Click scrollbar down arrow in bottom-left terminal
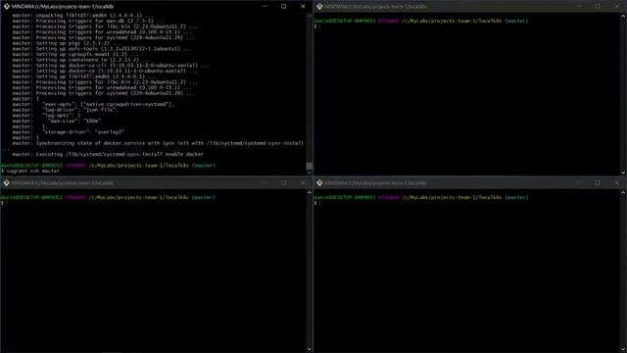 point(310,349)
